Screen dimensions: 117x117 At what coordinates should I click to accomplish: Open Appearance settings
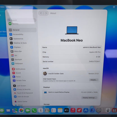tap(16, 39)
